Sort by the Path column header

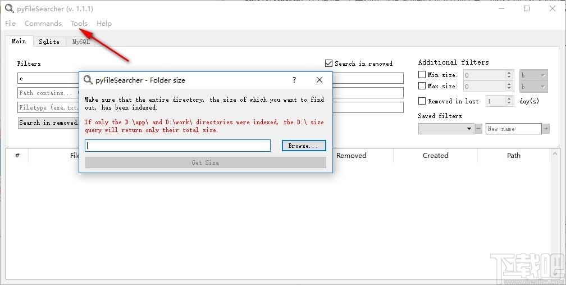(514, 155)
